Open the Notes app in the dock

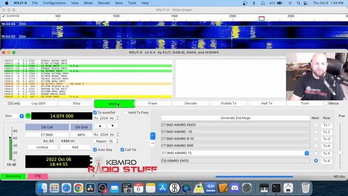(151, 188)
